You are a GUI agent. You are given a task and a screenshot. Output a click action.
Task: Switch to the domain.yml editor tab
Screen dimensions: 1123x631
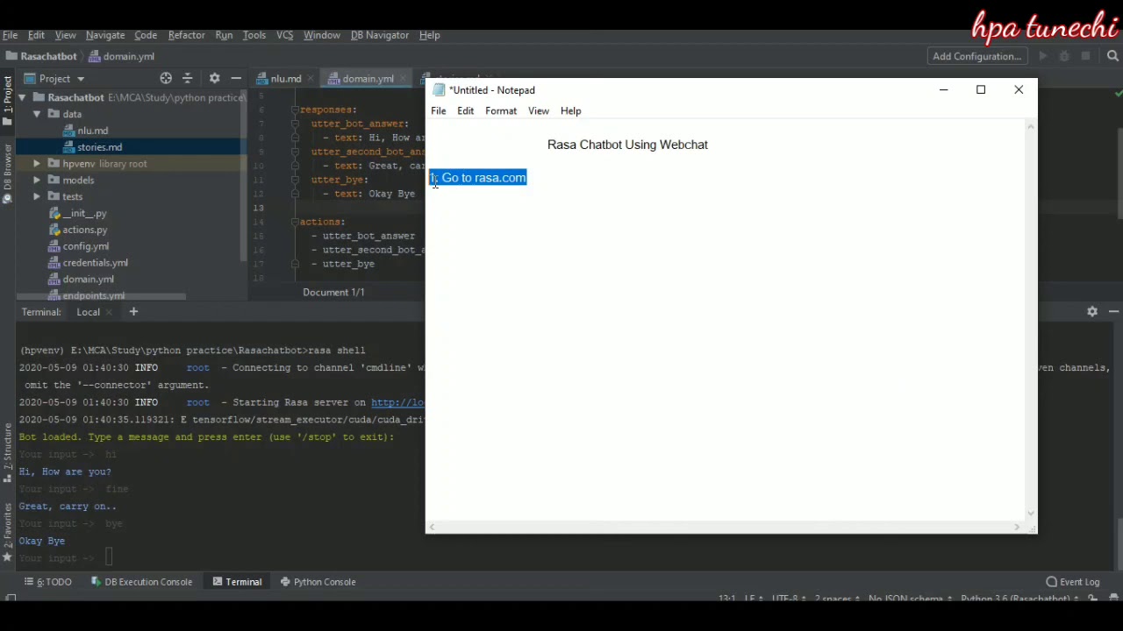(x=368, y=79)
